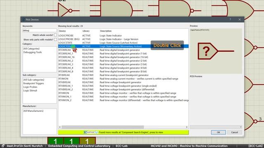264x148 pixels.
Task: Select RTVMON_1 device row
Action: [x=123, y=97]
